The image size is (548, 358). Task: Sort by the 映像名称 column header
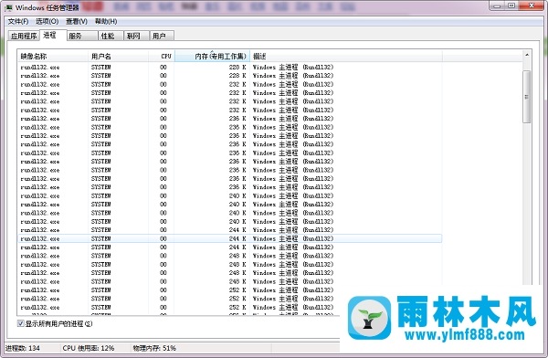[x=52, y=57]
